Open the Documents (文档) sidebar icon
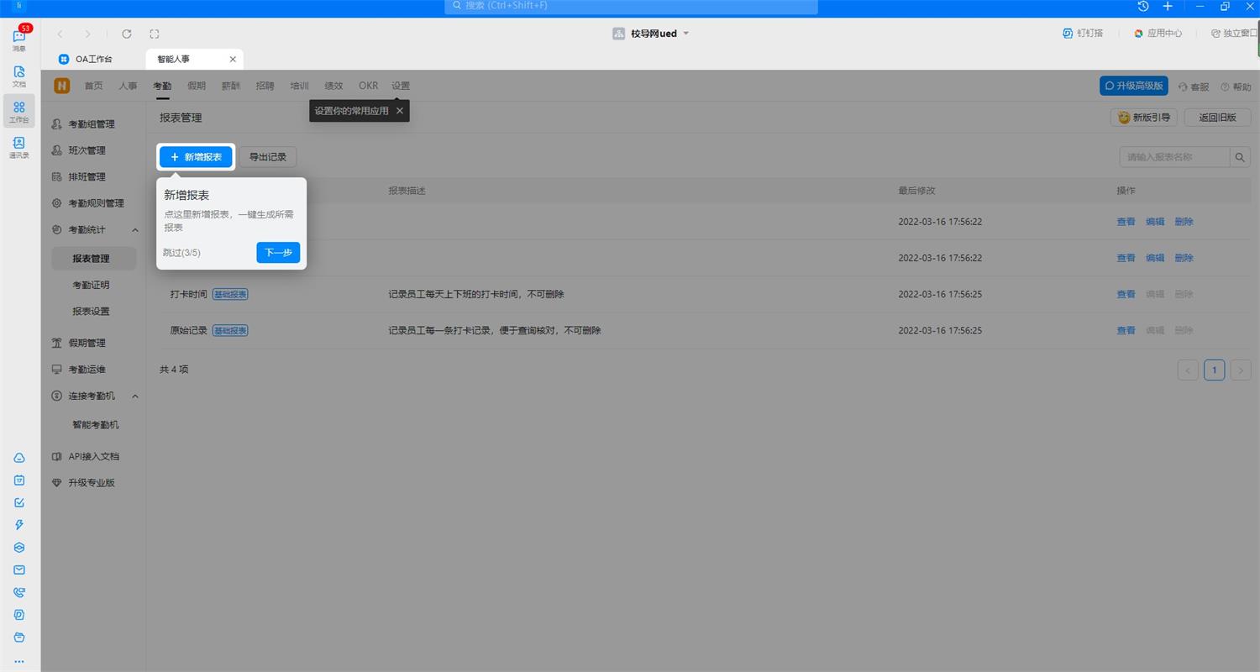This screenshot has width=1260, height=672. point(19,76)
